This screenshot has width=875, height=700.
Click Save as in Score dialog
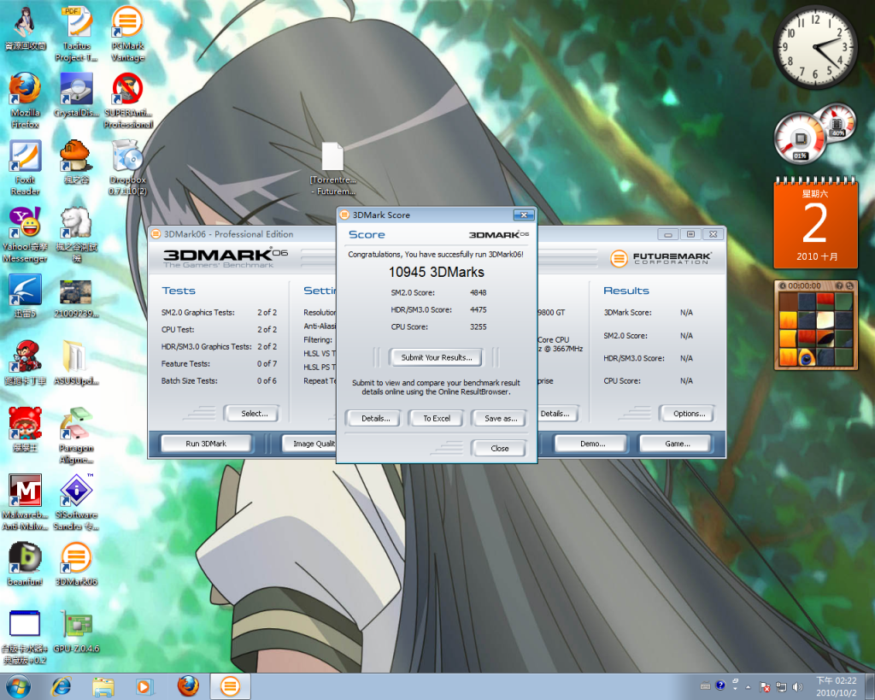click(x=500, y=418)
